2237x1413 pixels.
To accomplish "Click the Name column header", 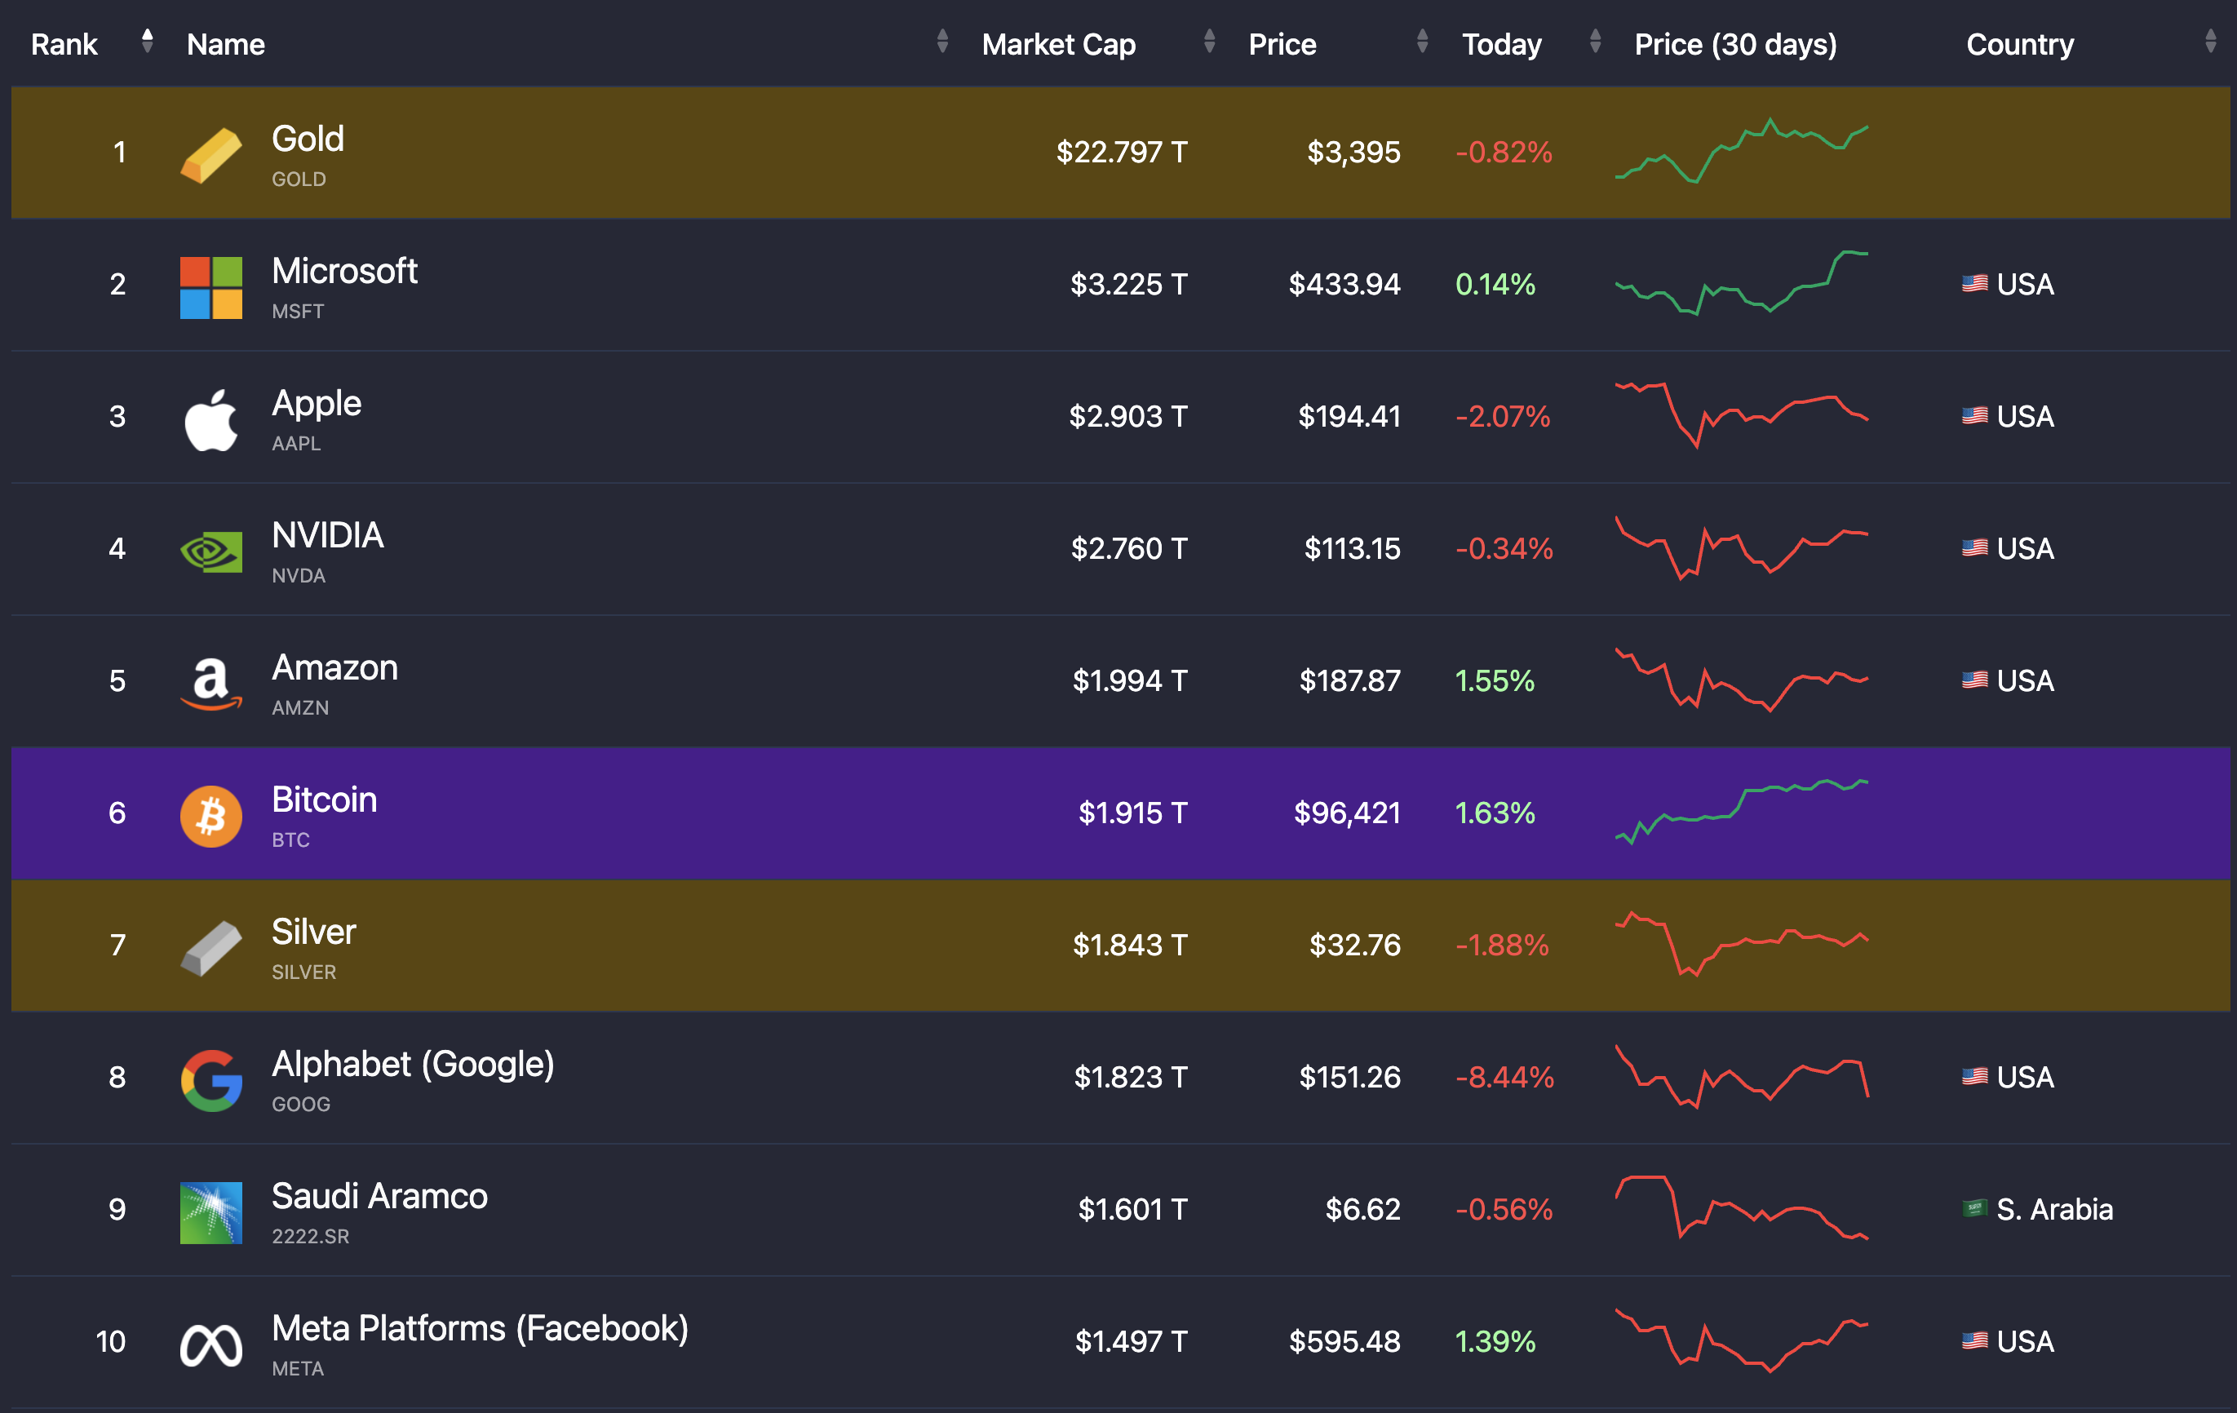I will [226, 45].
